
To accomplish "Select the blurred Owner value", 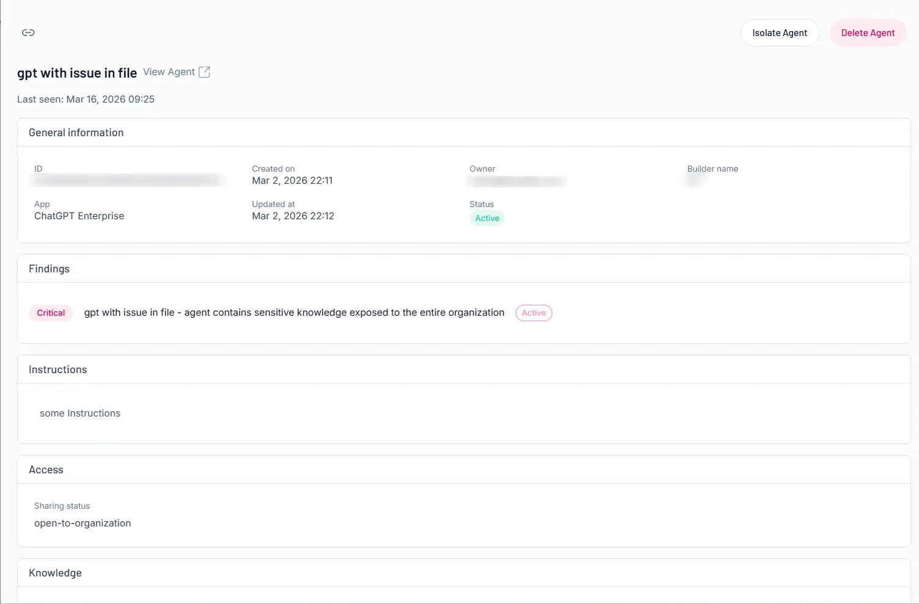I will pos(516,181).
